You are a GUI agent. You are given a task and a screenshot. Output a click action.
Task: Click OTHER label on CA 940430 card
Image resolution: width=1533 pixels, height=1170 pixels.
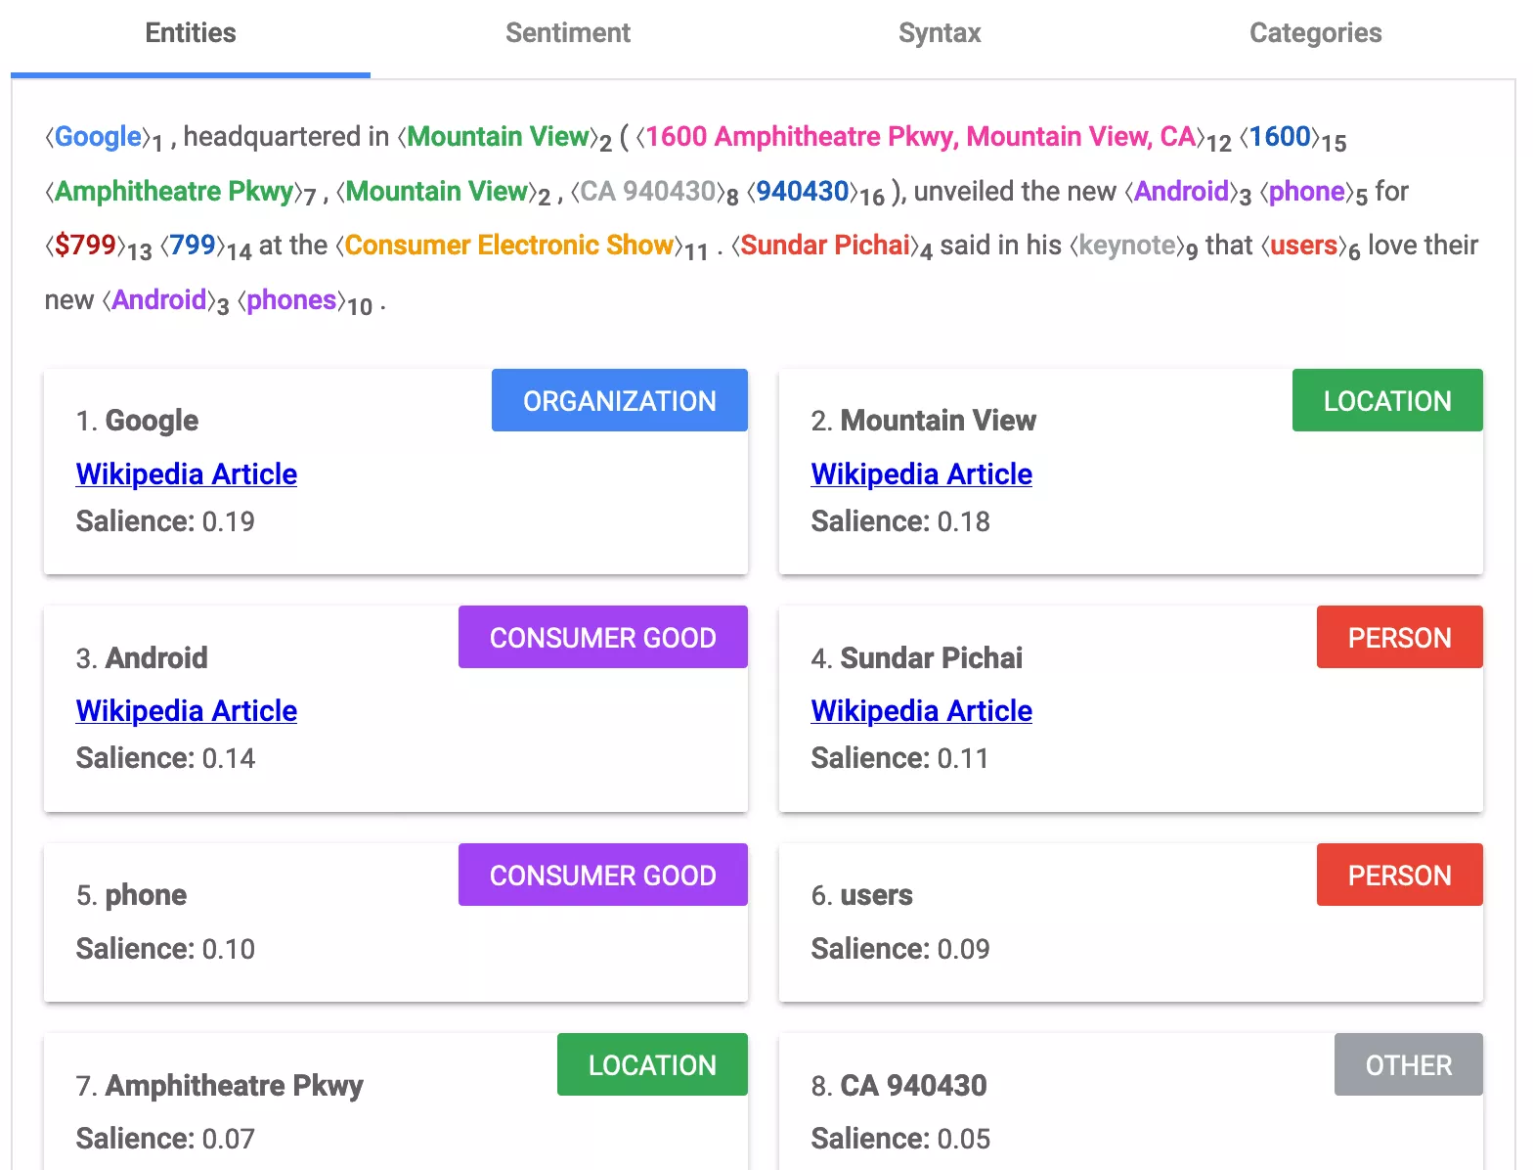1409,1064
